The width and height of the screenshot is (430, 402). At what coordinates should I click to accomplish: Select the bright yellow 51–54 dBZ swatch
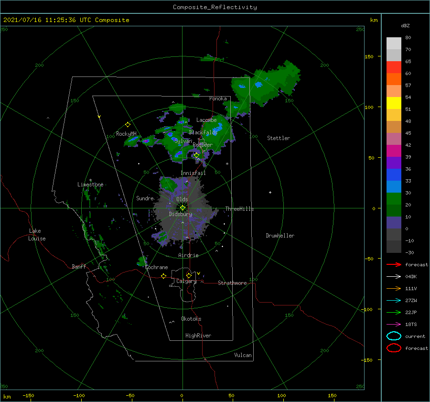tap(394, 103)
